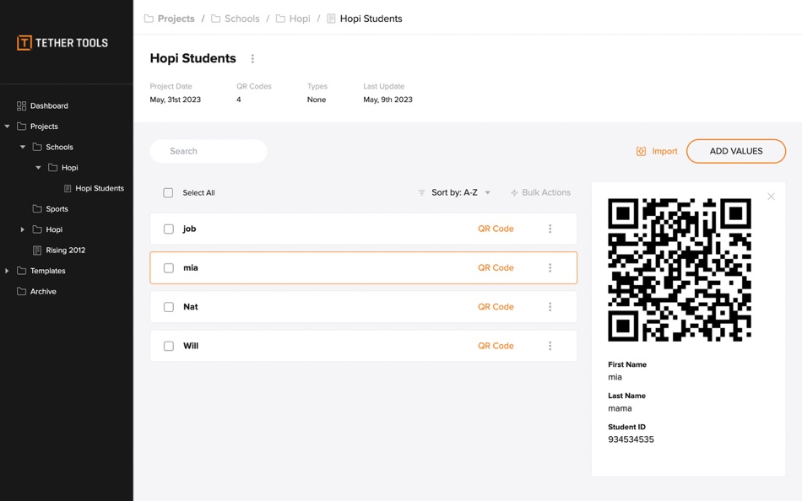Open Templates in the sidebar
This screenshot has height=501, width=802.
(x=47, y=271)
